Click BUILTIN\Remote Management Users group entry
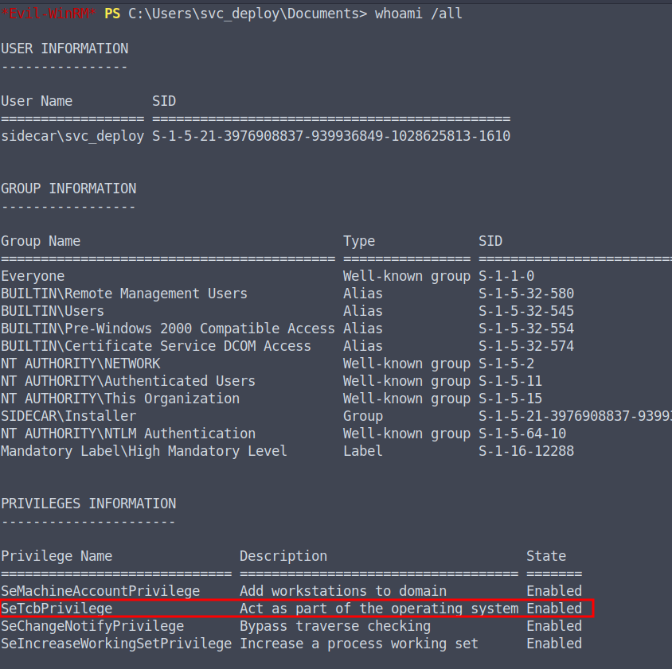672x669 pixels. pyautogui.click(x=124, y=294)
